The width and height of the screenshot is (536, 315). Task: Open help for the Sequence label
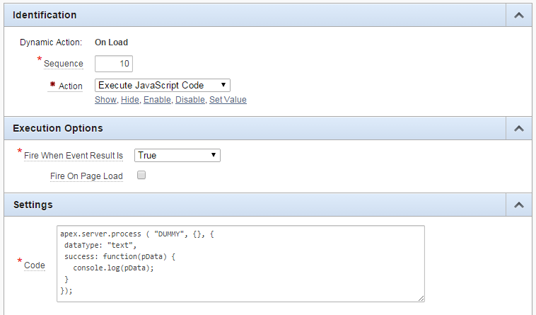point(63,64)
